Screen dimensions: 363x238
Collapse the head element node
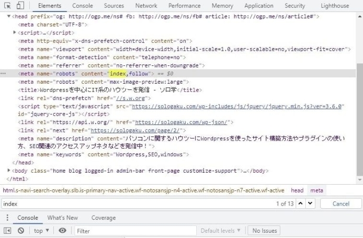click(x=9, y=16)
